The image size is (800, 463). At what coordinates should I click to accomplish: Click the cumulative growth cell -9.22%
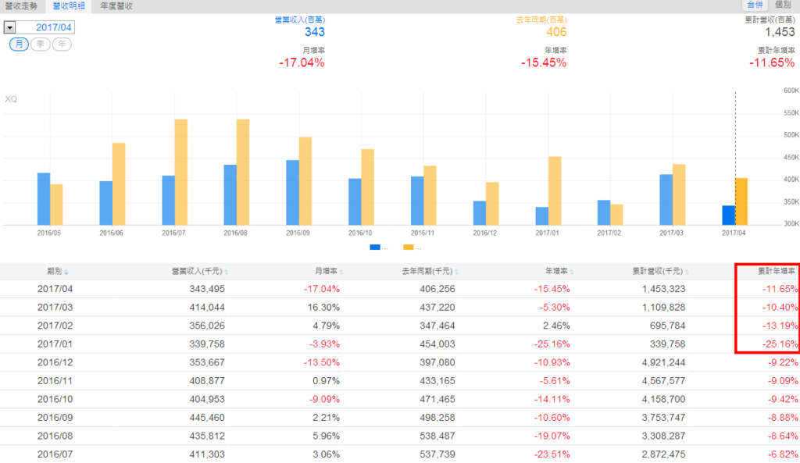coord(783,362)
